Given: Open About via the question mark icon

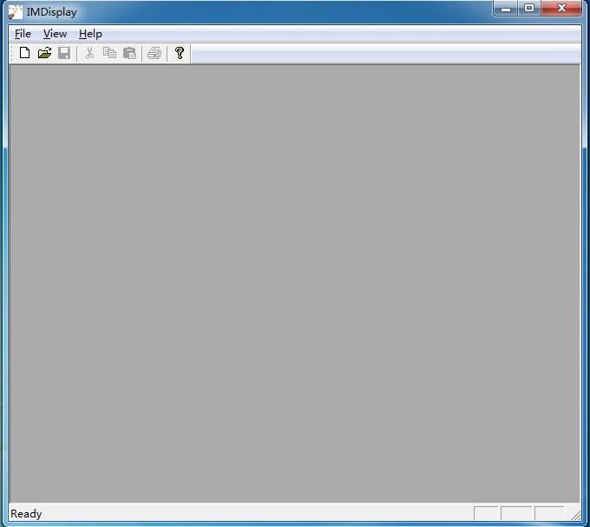Looking at the screenshot, I should (180, 53).
